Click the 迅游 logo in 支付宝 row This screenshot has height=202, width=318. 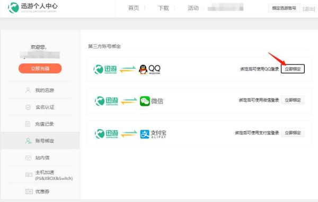(107, 134)
